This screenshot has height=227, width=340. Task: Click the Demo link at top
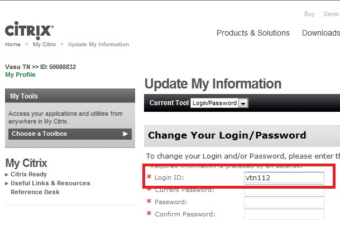(x=332, y=14)
